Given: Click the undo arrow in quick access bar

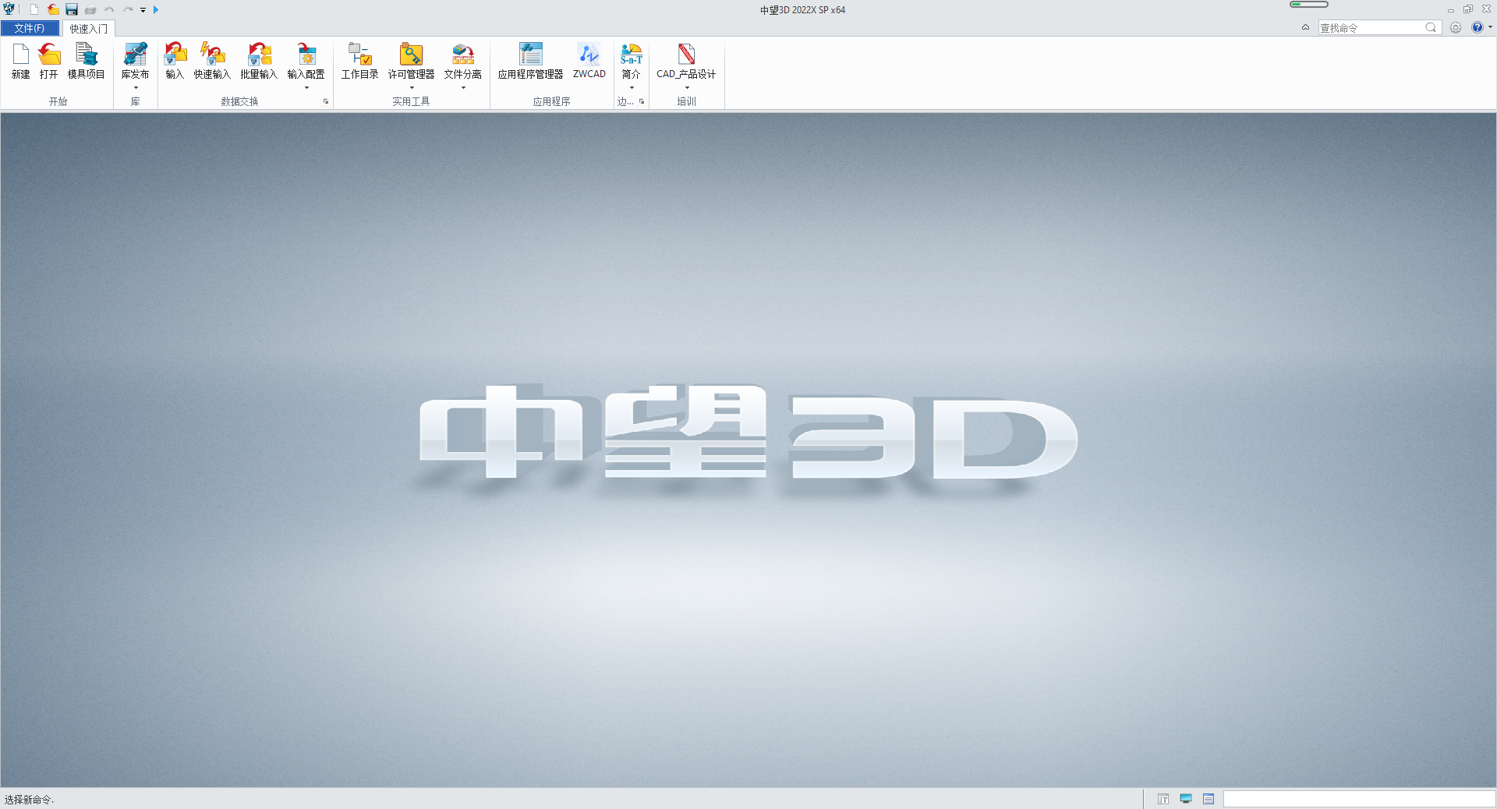Looking at the screenshot, I should (109, 9).
